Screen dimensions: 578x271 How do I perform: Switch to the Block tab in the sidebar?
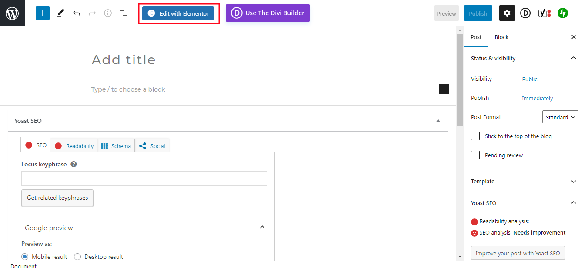[501, 37]
